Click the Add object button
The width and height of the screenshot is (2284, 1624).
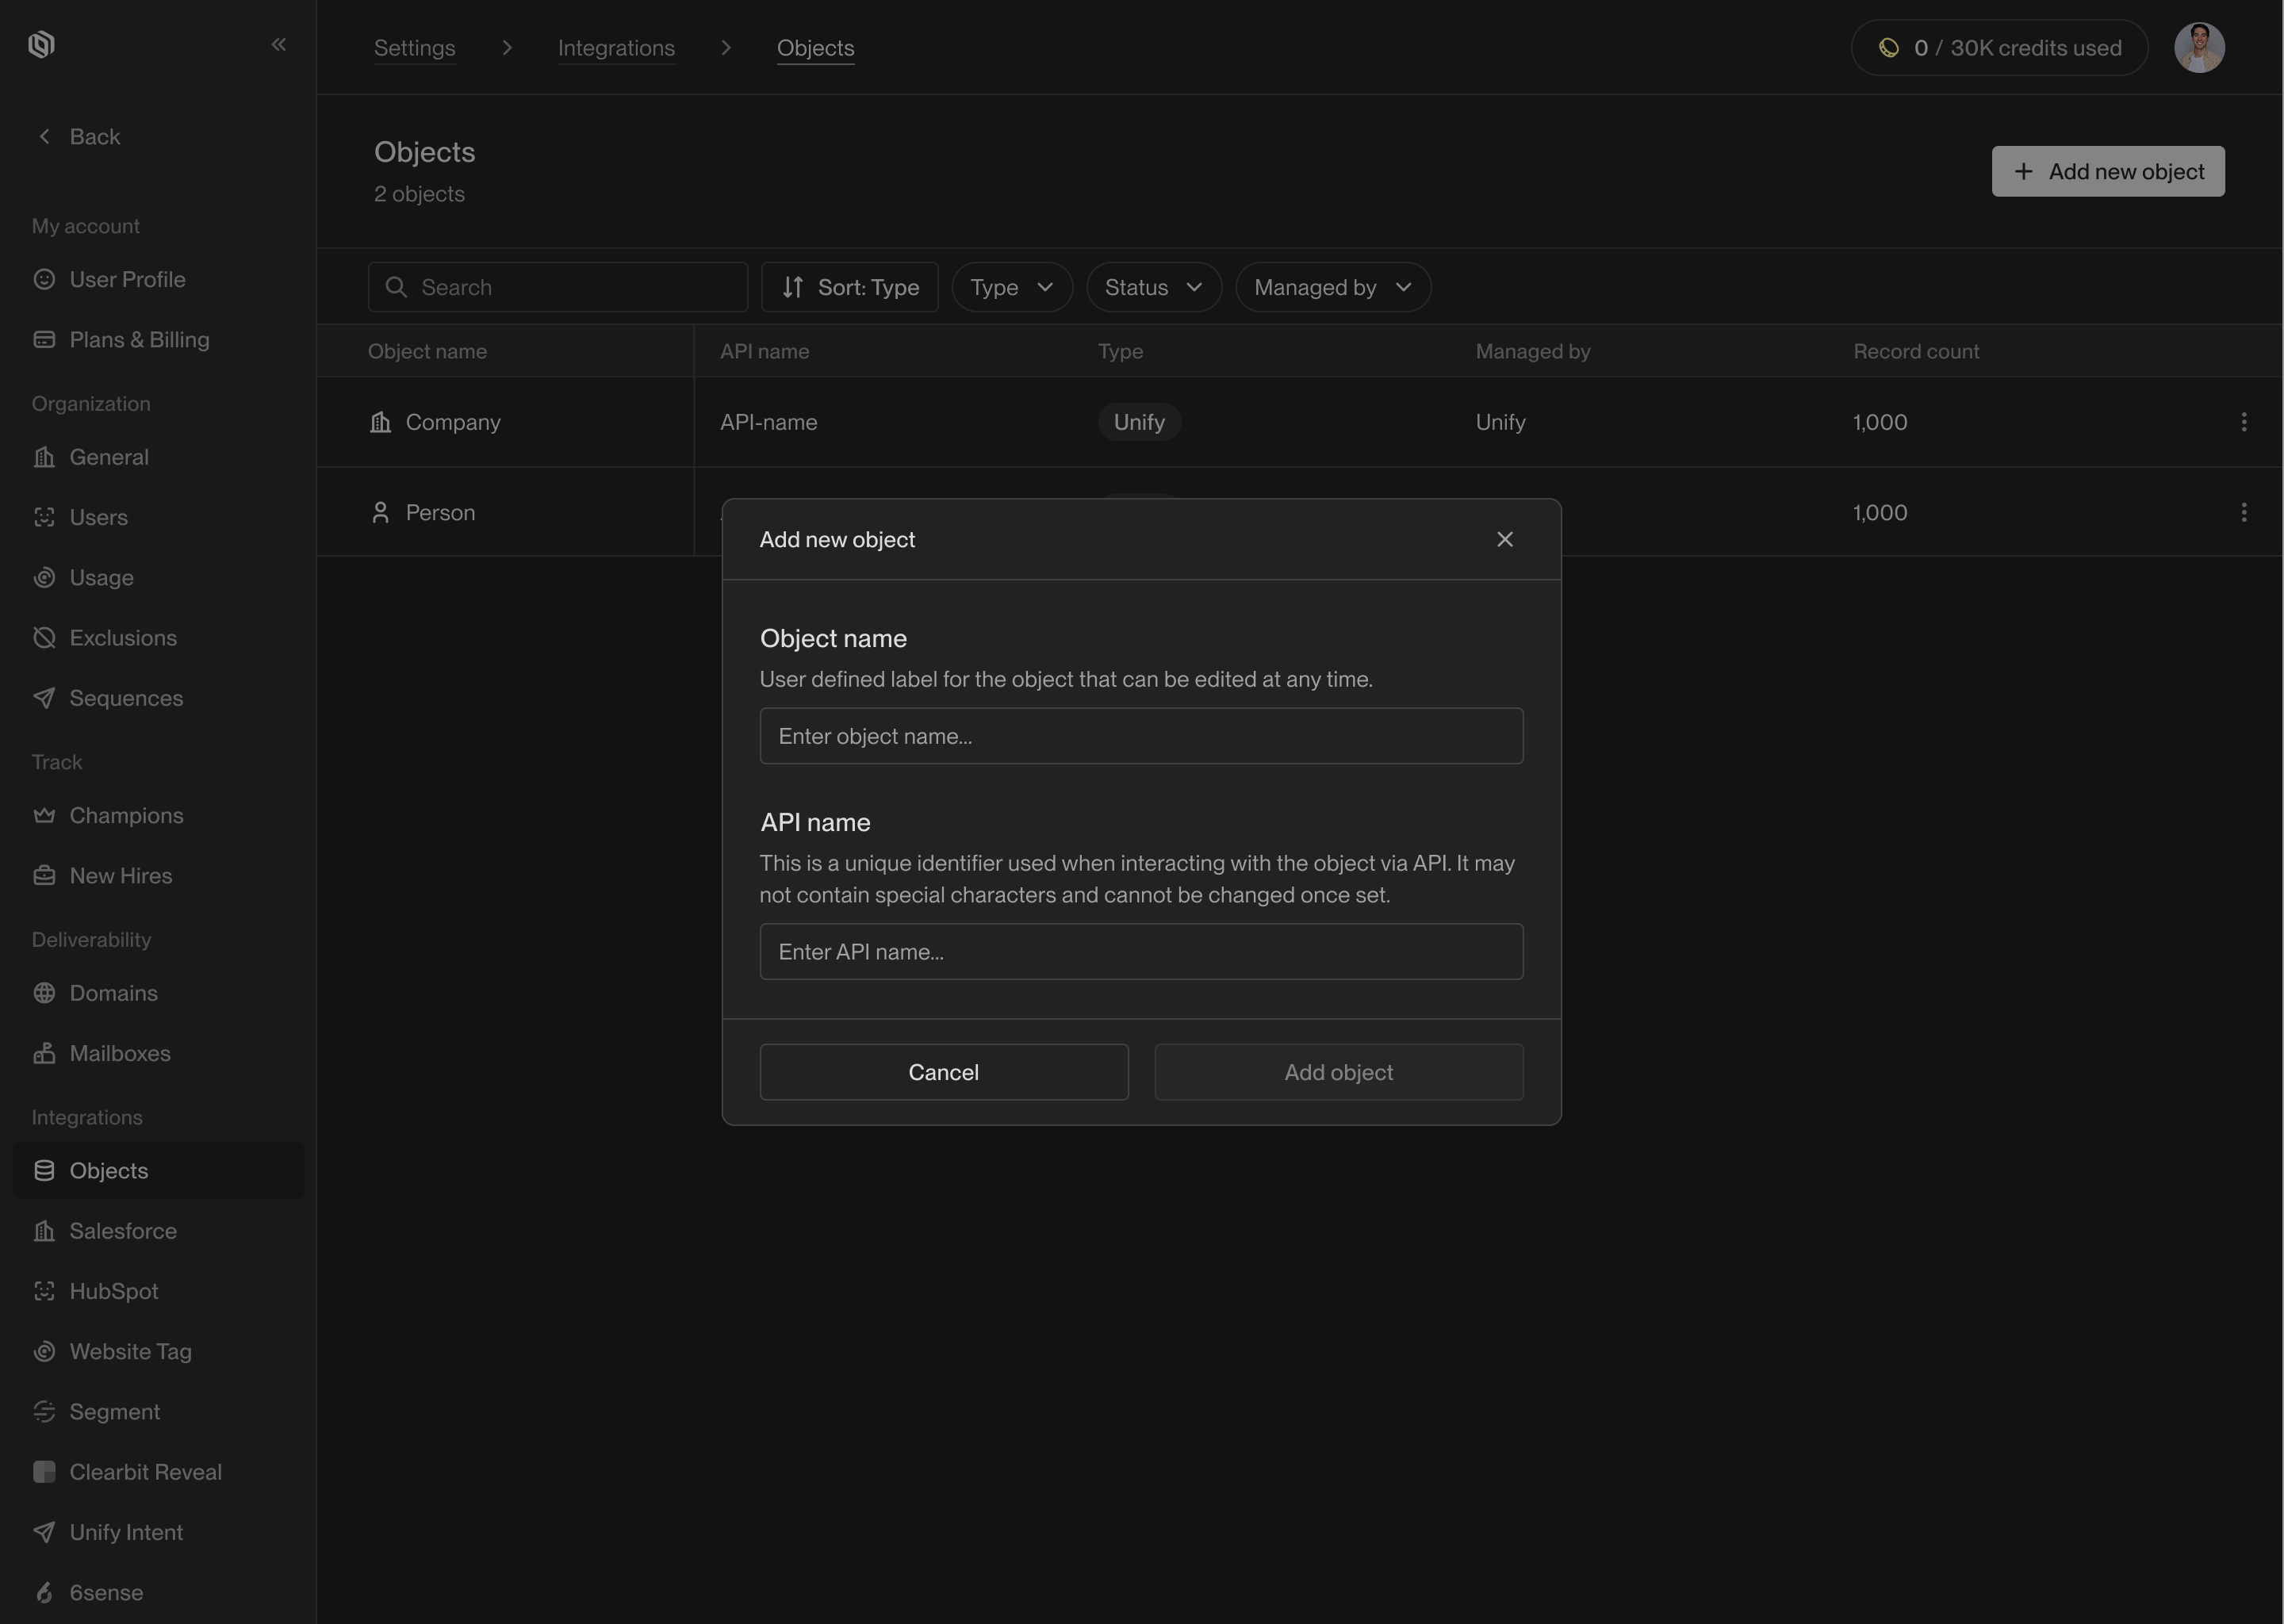click(x=1338, y=1072)
